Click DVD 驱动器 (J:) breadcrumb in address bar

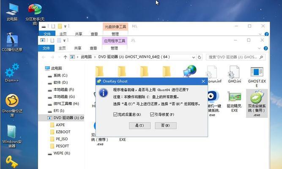pyautogui.click(x=134, y=57)
